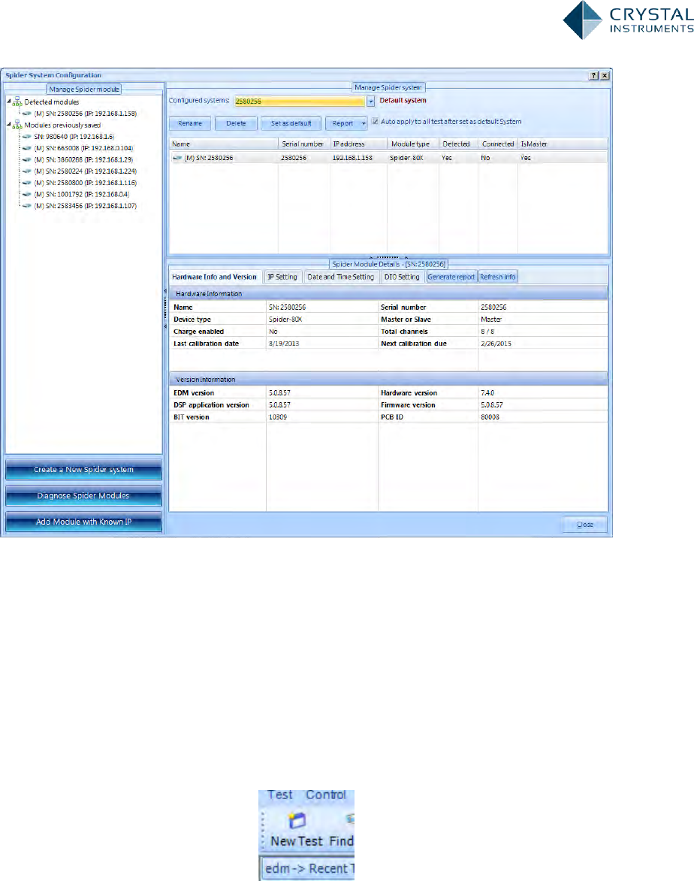The image size is (694, 881).
Task: Select (M) SN: 663008 tree item
Action: coord(83,148)
